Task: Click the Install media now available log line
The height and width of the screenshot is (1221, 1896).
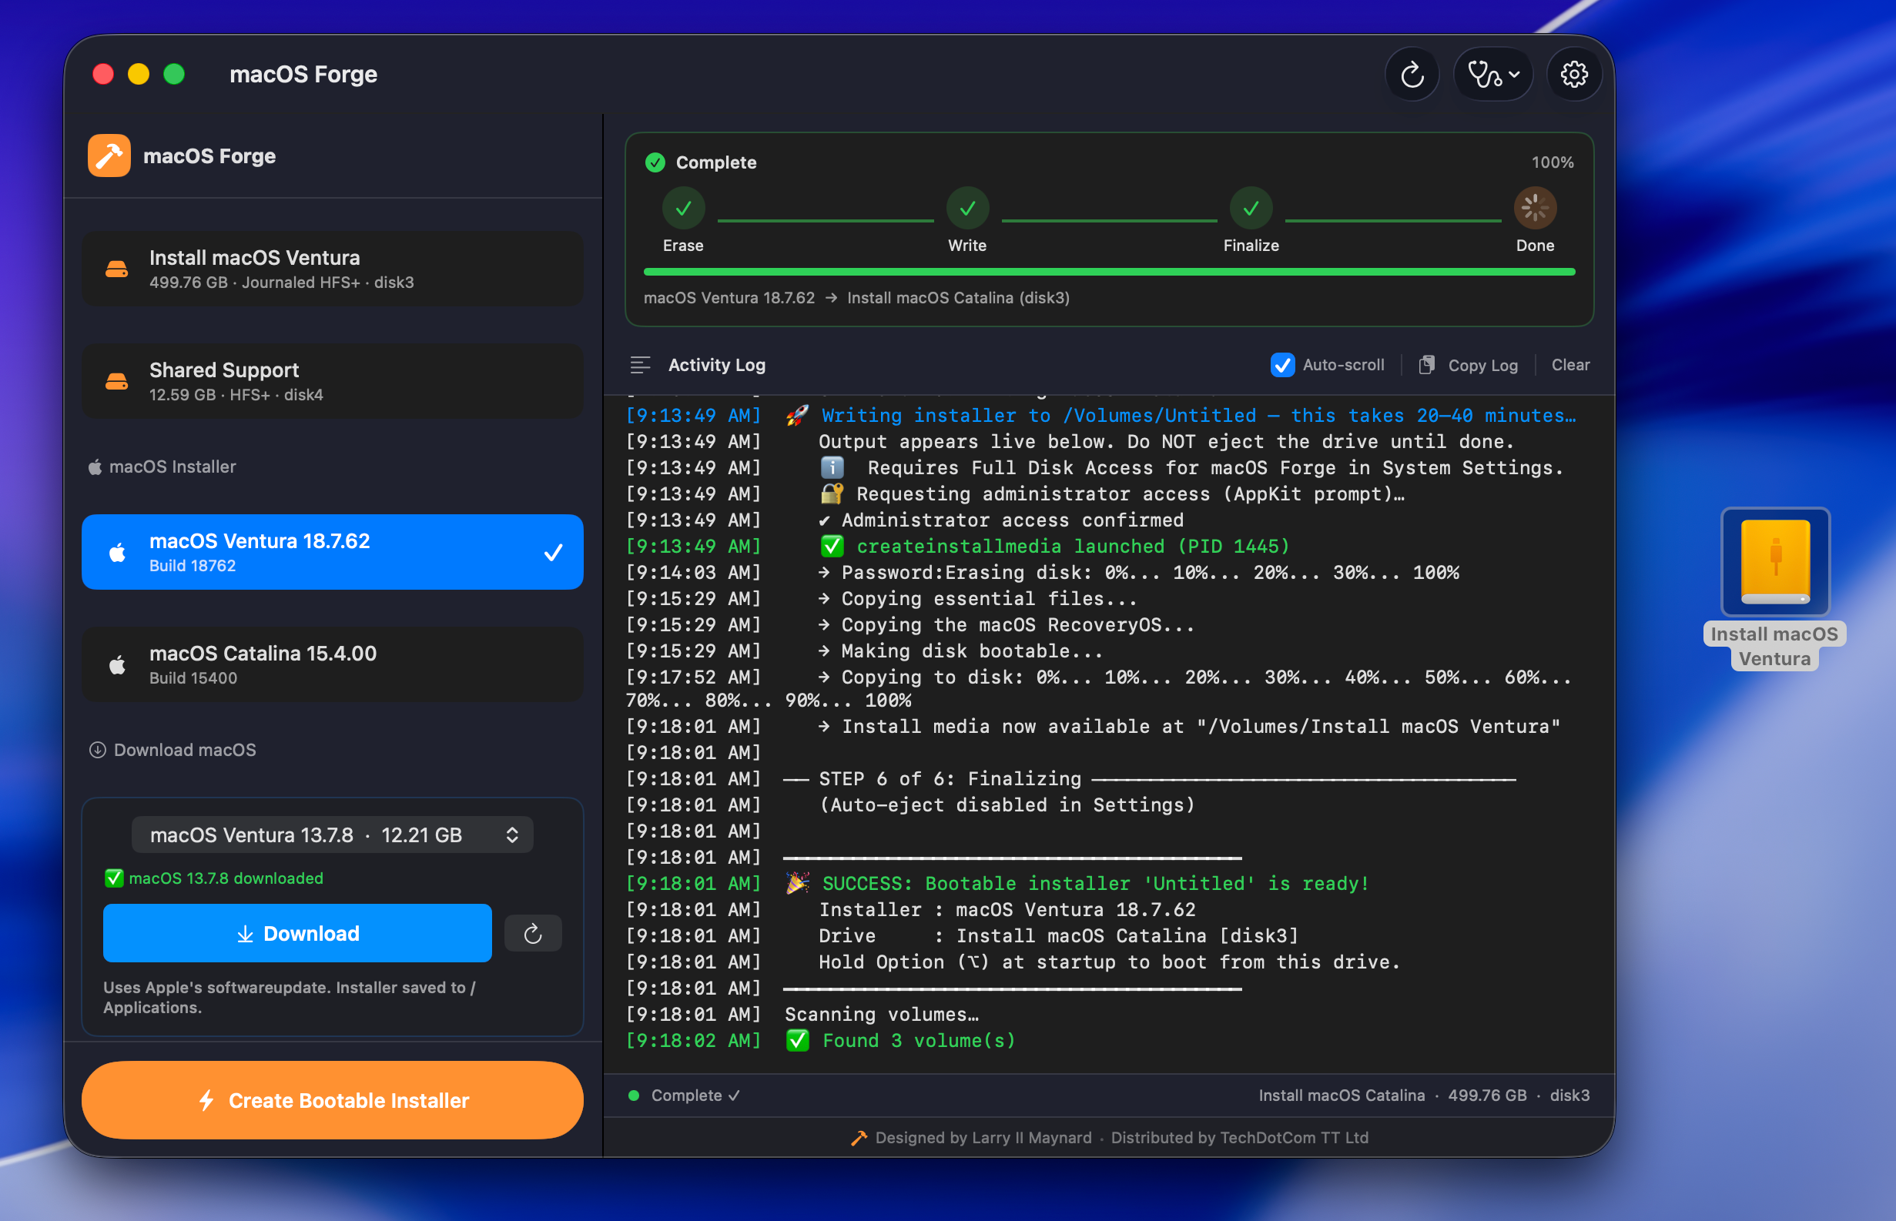Action: (x=1094, y=726)
